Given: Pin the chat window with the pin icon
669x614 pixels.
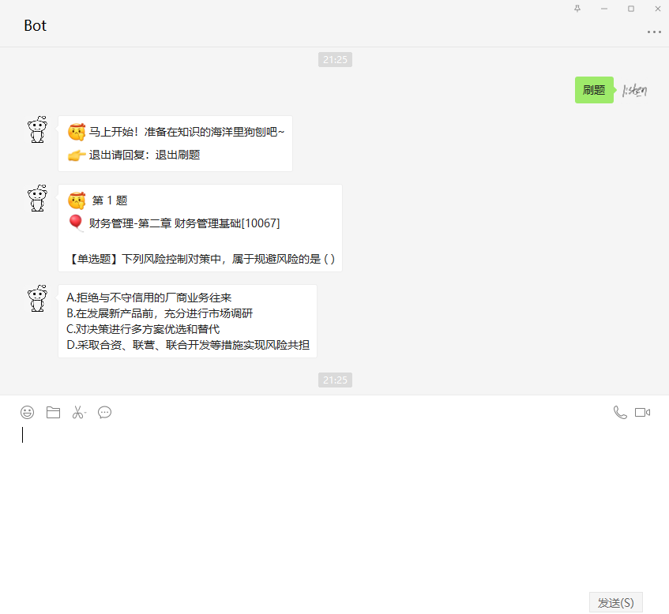Looking at the screenshot, I should pyautogui.click(x=577, y=9).
